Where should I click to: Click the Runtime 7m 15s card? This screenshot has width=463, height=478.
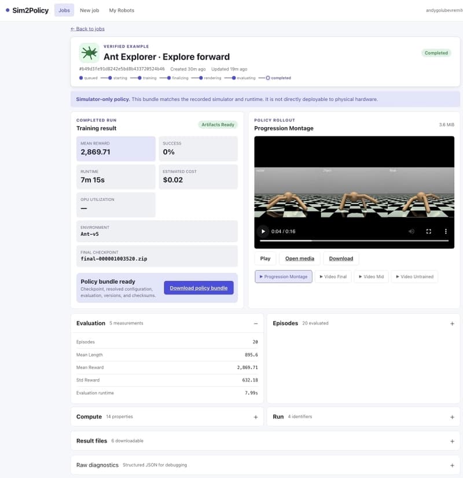(x=116, y=177)
